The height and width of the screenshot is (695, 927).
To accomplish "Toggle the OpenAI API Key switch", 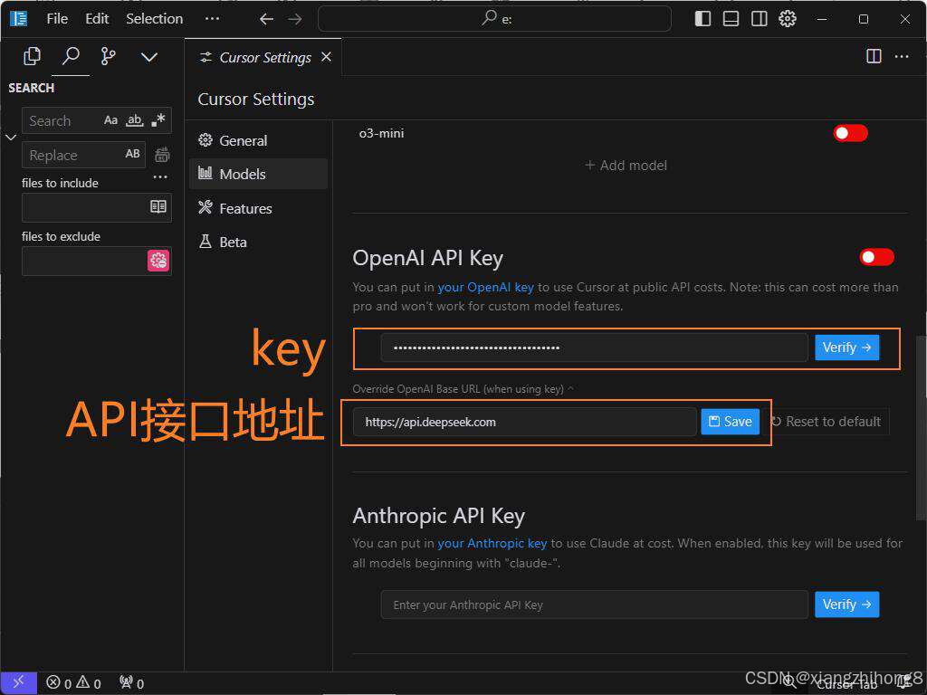I will point(876,257).
